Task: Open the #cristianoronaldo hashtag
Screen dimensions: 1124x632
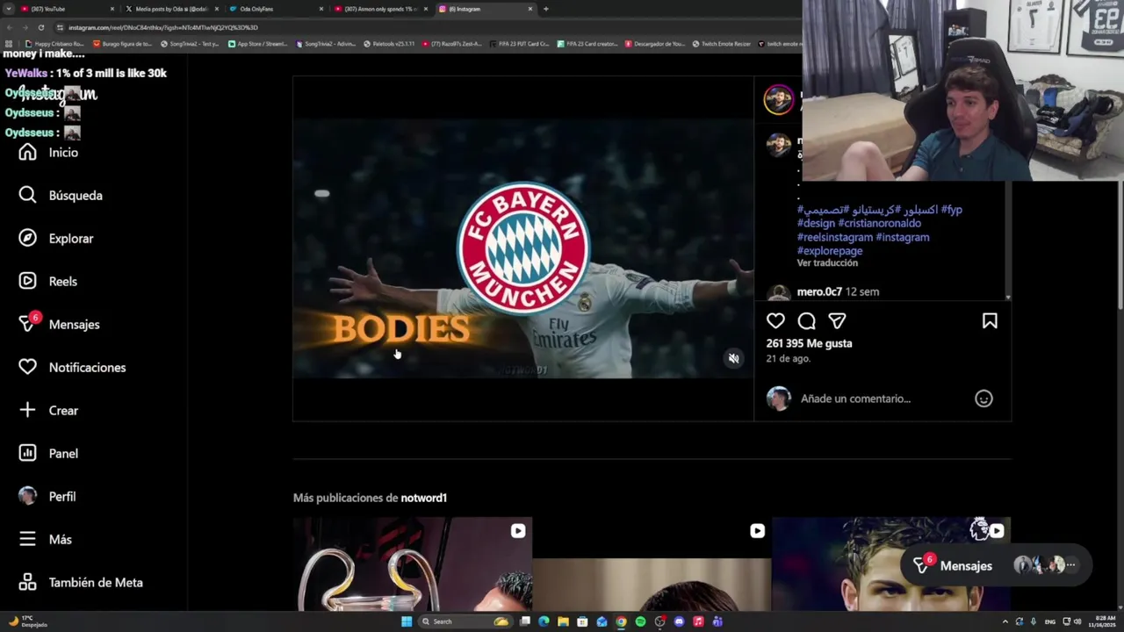Action: coord(880,223)
